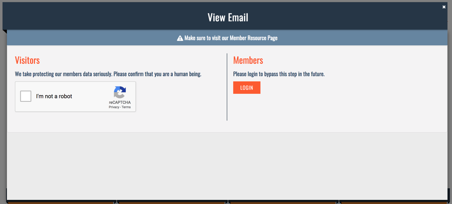This screenshot has width=452, height=204.
Task: Click the View Email dialog title
Action: (228, 18)
